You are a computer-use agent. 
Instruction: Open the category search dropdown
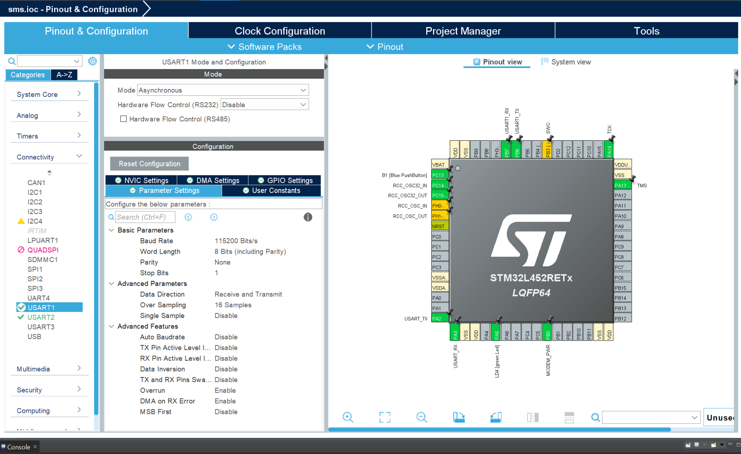pyautogui.click(x=76, y=61)
